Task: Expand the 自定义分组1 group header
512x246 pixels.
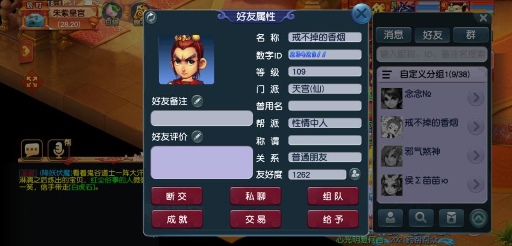Action: click(432, 75)
